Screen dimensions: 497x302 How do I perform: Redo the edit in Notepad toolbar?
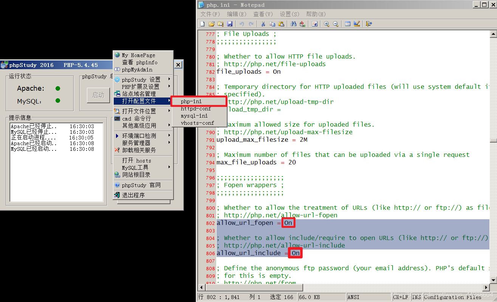tap(251, 24)
